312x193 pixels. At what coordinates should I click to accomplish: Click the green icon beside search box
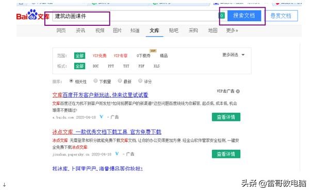[x=222, y=15]
